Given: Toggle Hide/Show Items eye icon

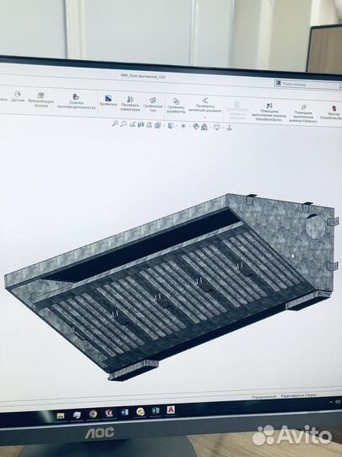Looking at the screenshot, I should [183, 126].
